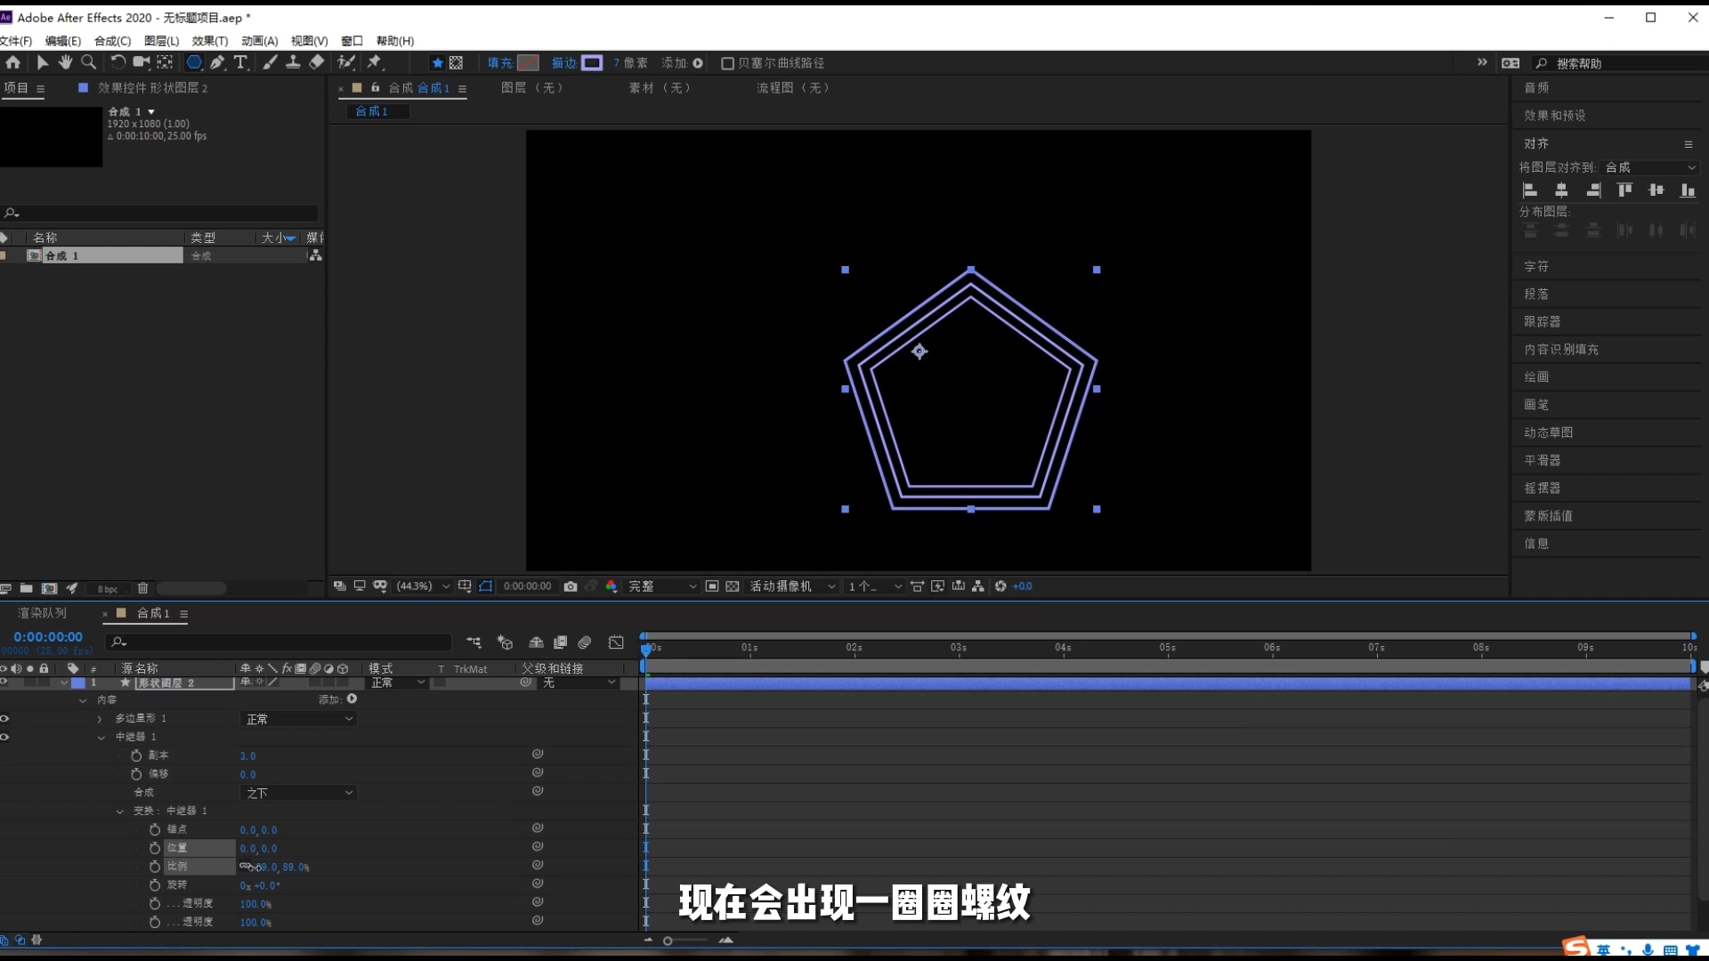Hide the 中继器 1 repeater

tap(4, 737)
